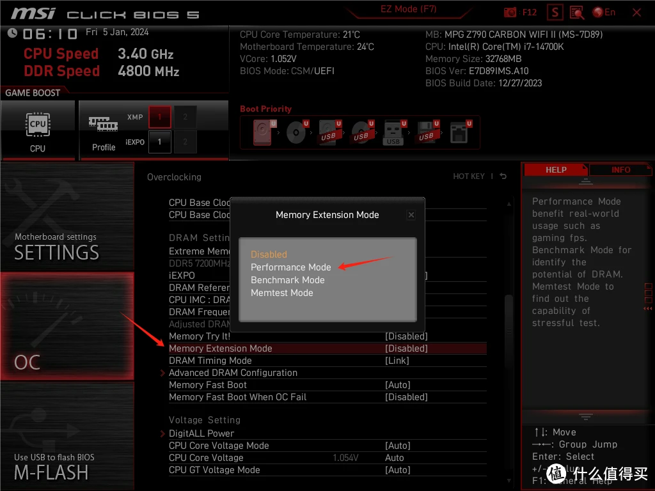Screen dimensions: 655x491
Task: Enable XMP profile 2
Action: 185,117
